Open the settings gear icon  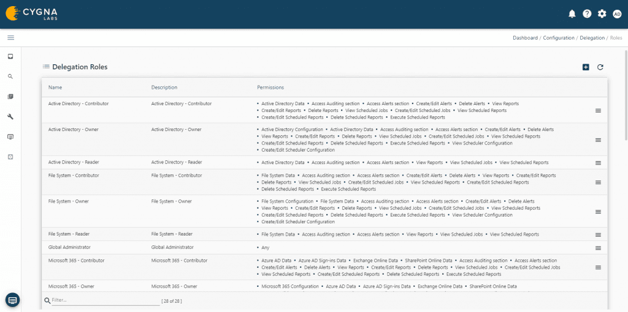pyautogui.click(x=602, y=14)
